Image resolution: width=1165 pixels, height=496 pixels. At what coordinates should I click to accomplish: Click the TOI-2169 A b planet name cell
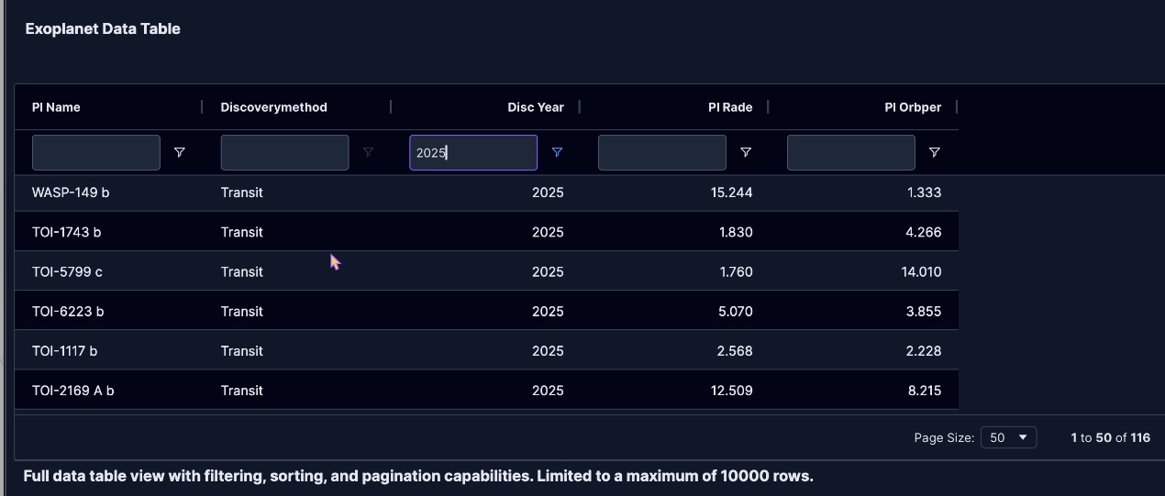(73, 391)
